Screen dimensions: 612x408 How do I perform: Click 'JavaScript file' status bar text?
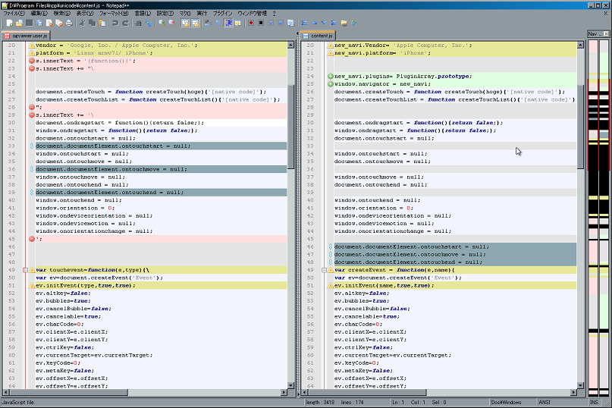18,402
